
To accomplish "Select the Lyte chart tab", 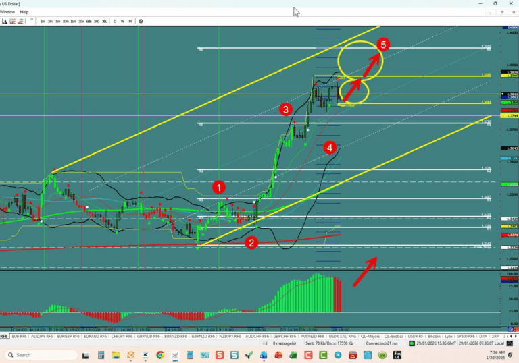I will (x=449, y=336).
